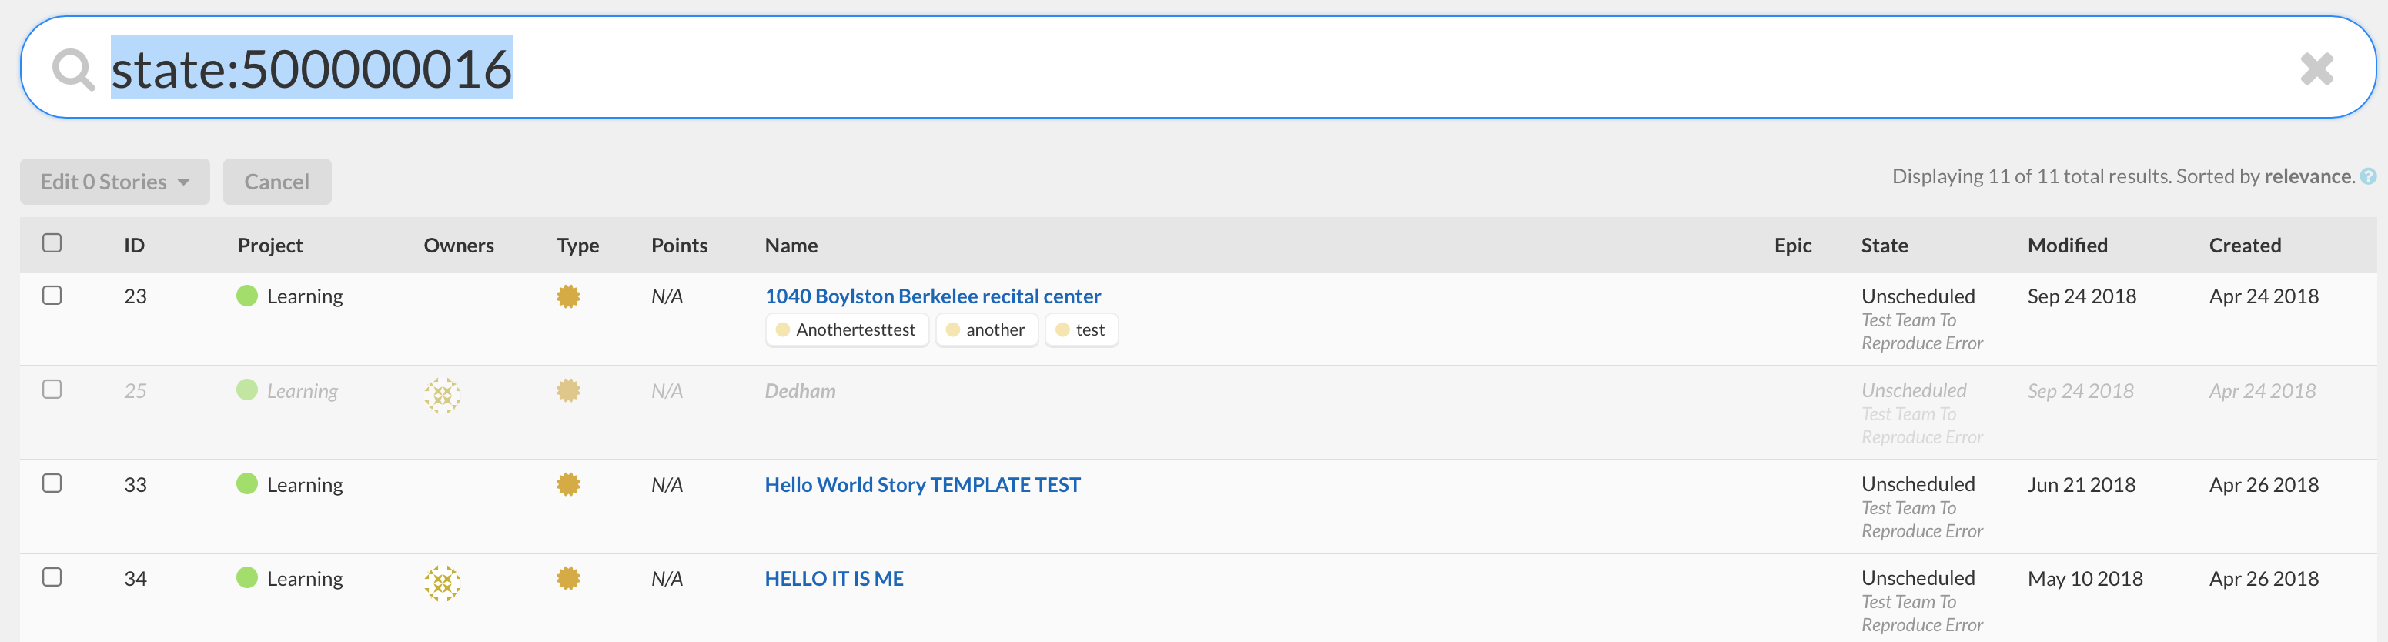
Task: Open the relevance sorting help icon
Action: click(2368, 176)
